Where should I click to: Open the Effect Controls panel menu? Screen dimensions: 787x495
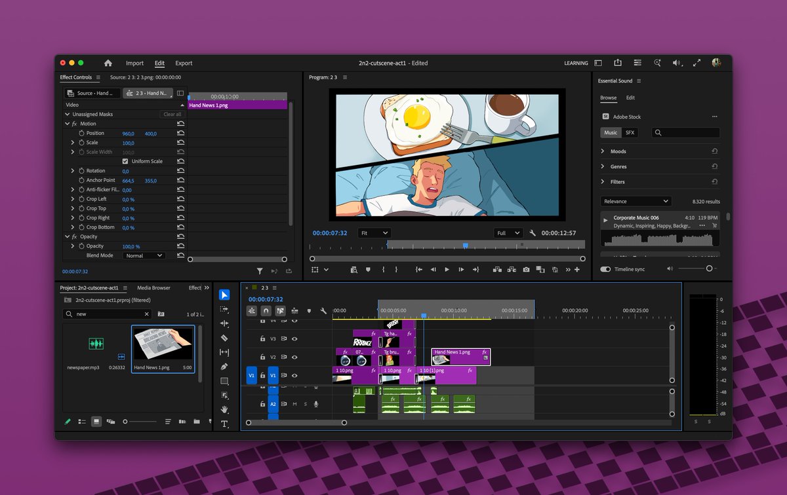click(98, 77)
